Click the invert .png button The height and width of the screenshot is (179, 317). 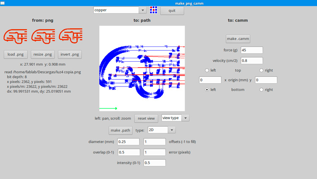(70, 54)
